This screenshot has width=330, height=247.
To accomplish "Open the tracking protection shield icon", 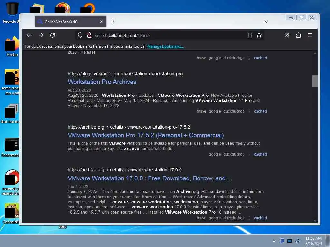I will pos(80,35).
